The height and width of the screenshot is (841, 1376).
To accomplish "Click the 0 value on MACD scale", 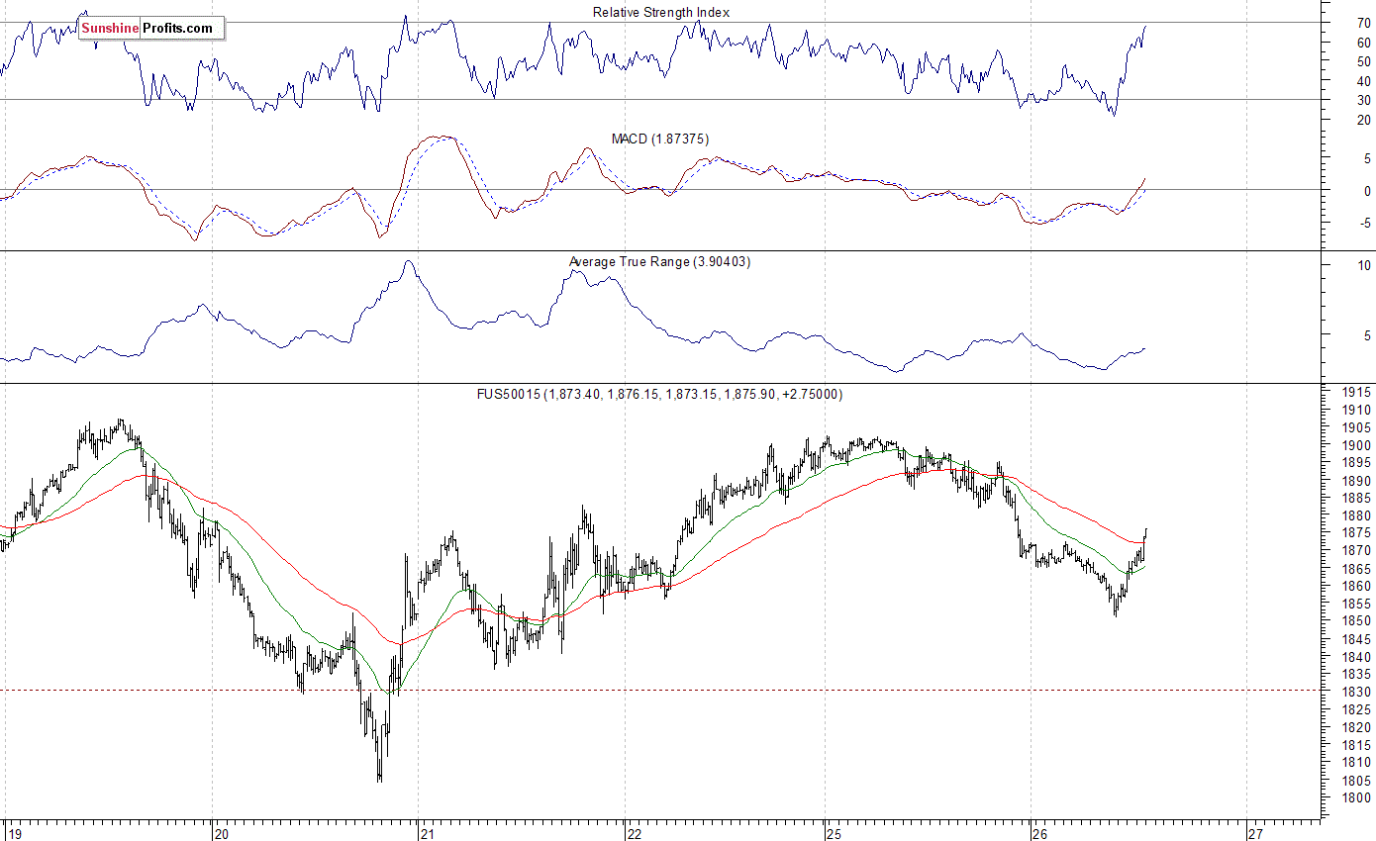I will click(1367, 191).
